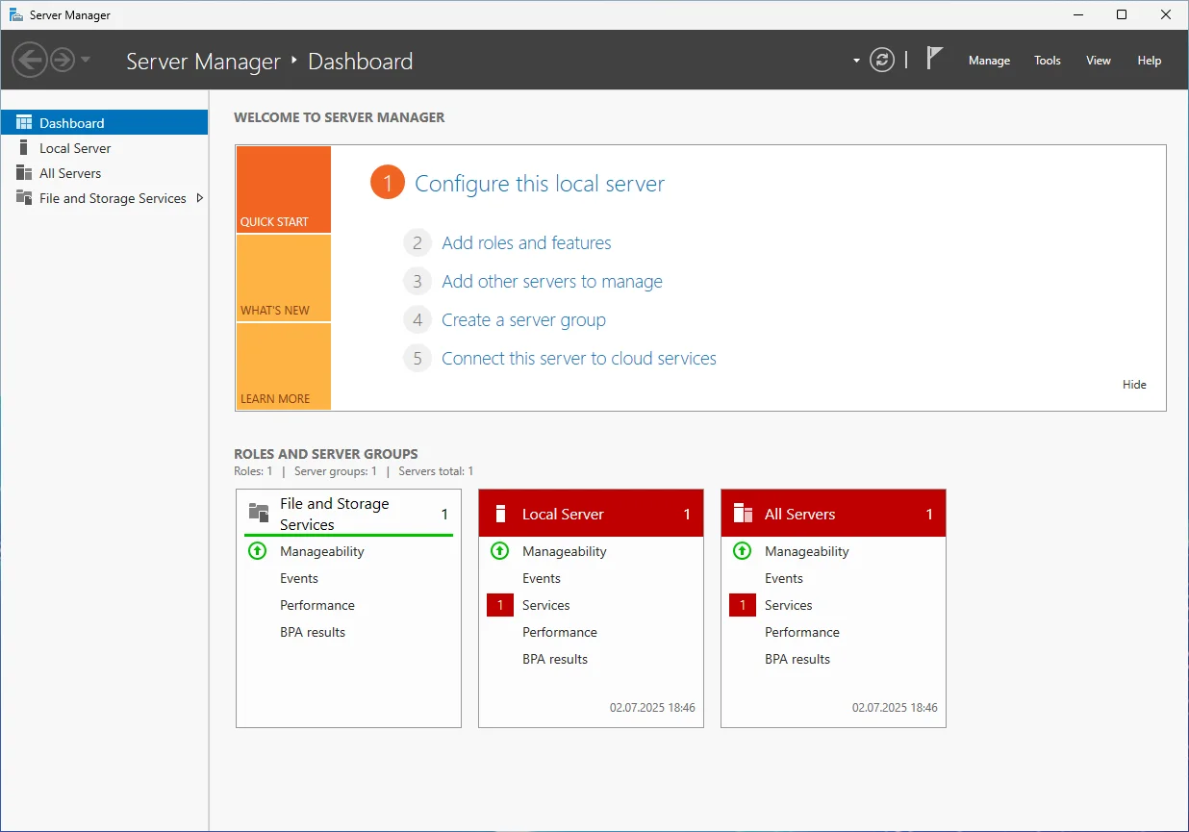Viewport: 1189px width, 832px height.
Task: Click Add roles and features link
Action: pyautogui.click(x=526, y=243)
